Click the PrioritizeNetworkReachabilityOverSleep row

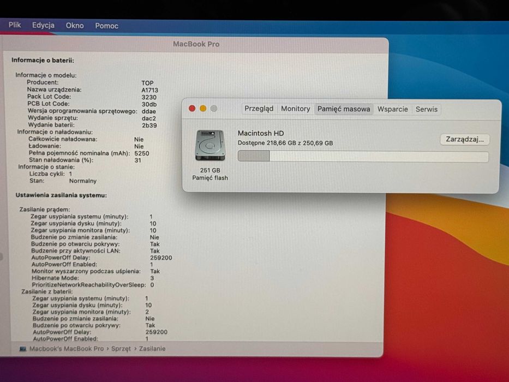[93, 285]
